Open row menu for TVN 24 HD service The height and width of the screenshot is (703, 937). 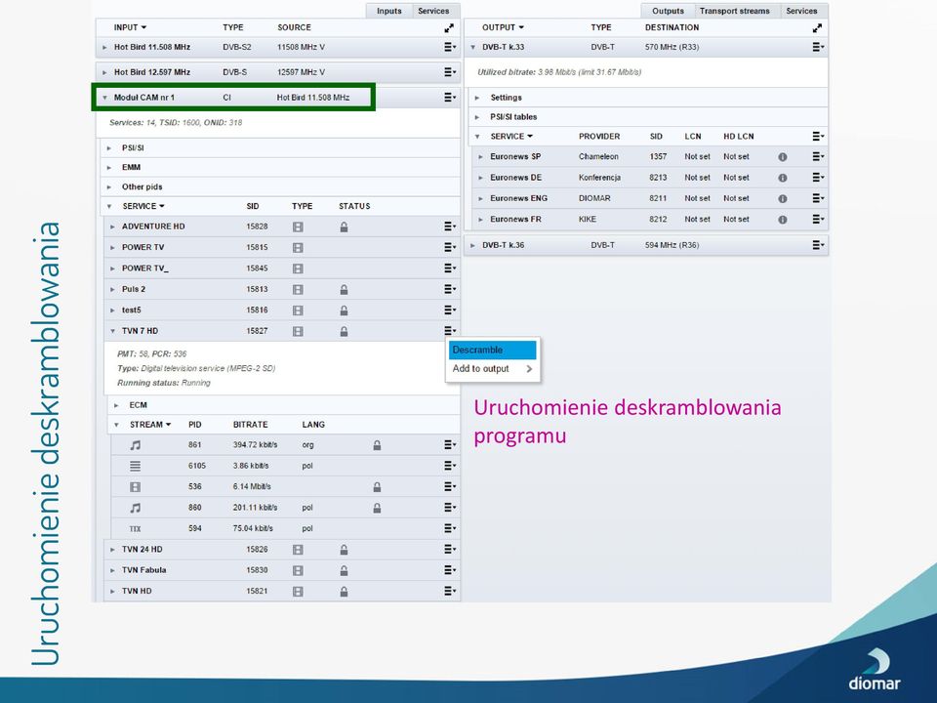tap(450, 549)
